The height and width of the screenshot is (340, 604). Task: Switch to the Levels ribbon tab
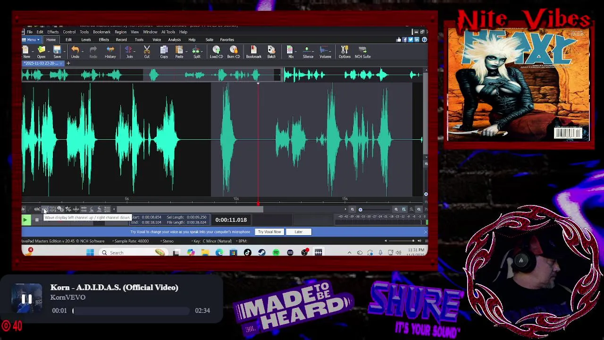[x=86, y=40]
